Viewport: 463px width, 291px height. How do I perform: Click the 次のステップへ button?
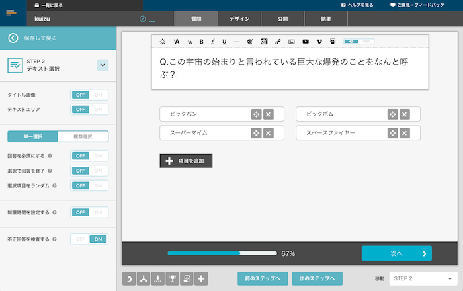pyautogui.click(x=317, y=278)
